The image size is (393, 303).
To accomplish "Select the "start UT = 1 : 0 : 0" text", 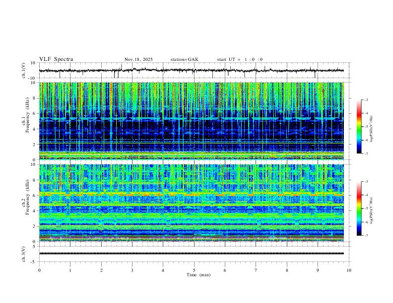I will pos(240,59).
